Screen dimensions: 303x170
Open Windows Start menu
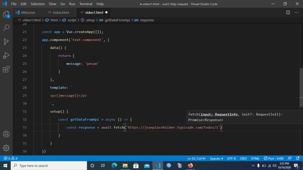click(5, 166)
